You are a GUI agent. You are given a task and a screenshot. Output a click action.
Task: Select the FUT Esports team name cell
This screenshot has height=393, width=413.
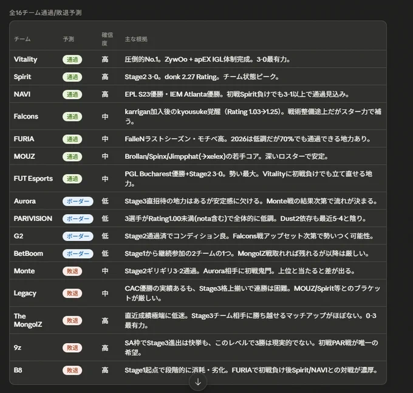point(33,179)
